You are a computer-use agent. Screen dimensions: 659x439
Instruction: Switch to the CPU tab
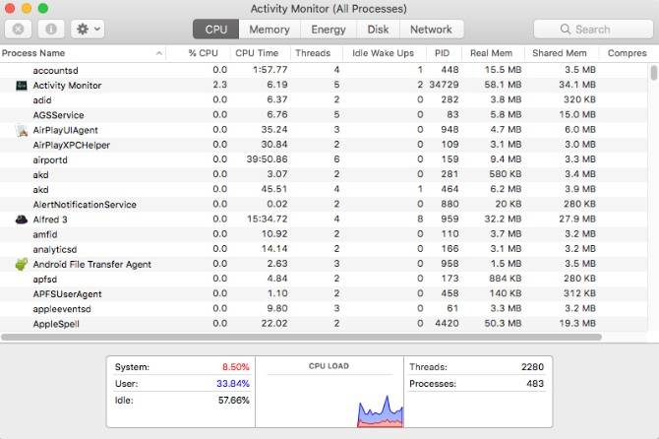(216, 30)
